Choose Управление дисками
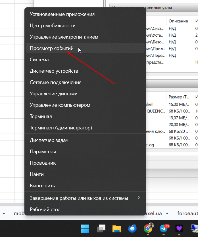Screen dimensions: 198x237 pyautogui.click(x=85, y=94)
